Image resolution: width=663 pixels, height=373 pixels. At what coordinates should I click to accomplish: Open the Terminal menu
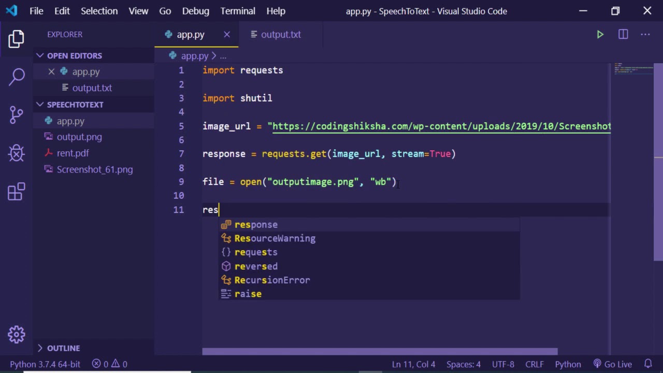coord(238,11)
